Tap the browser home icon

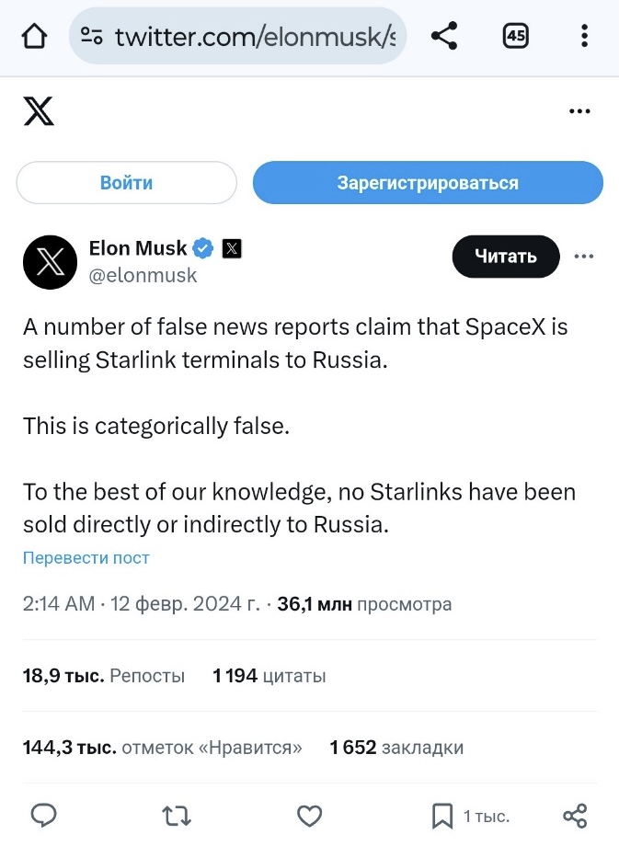34,36
